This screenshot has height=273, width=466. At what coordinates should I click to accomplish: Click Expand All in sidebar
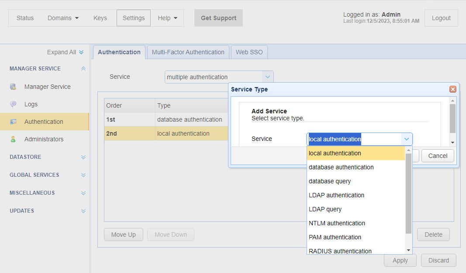coord(65,52)
